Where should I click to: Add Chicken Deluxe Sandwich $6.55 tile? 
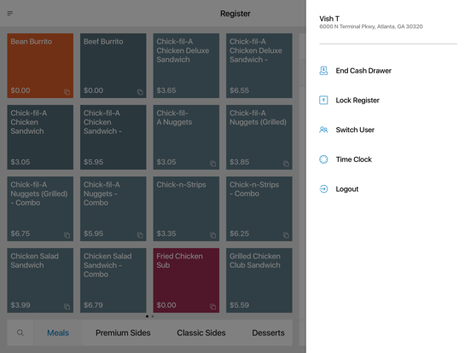259,66
